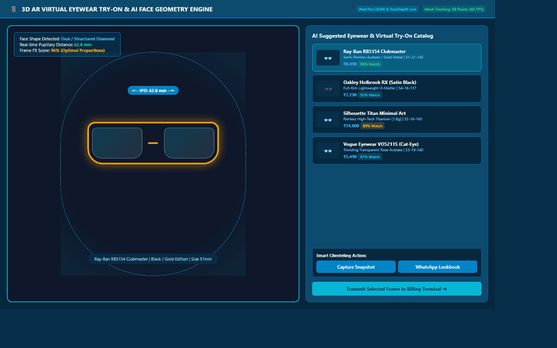Click the iPad Pro LiDAR & TrueDepth Live badge
The width and height of the screenshot is (557, 348).
(x=387, y=9)
